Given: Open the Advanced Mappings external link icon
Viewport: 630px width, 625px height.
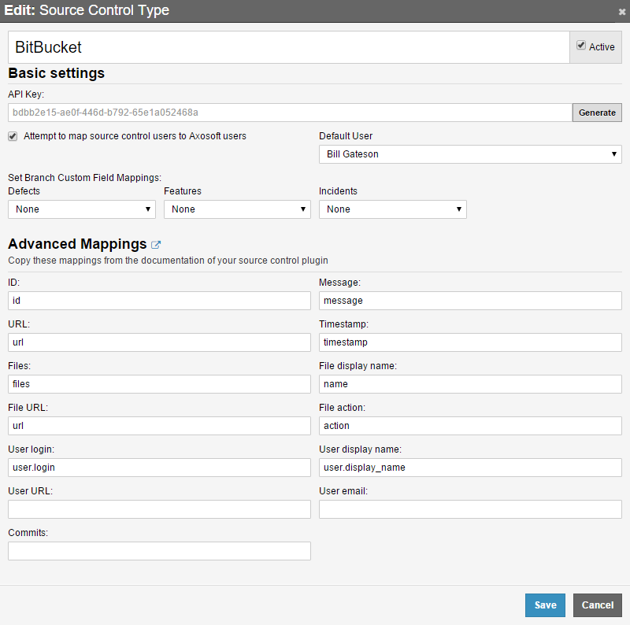Looking at the screenshot, I should coord(156,244).
